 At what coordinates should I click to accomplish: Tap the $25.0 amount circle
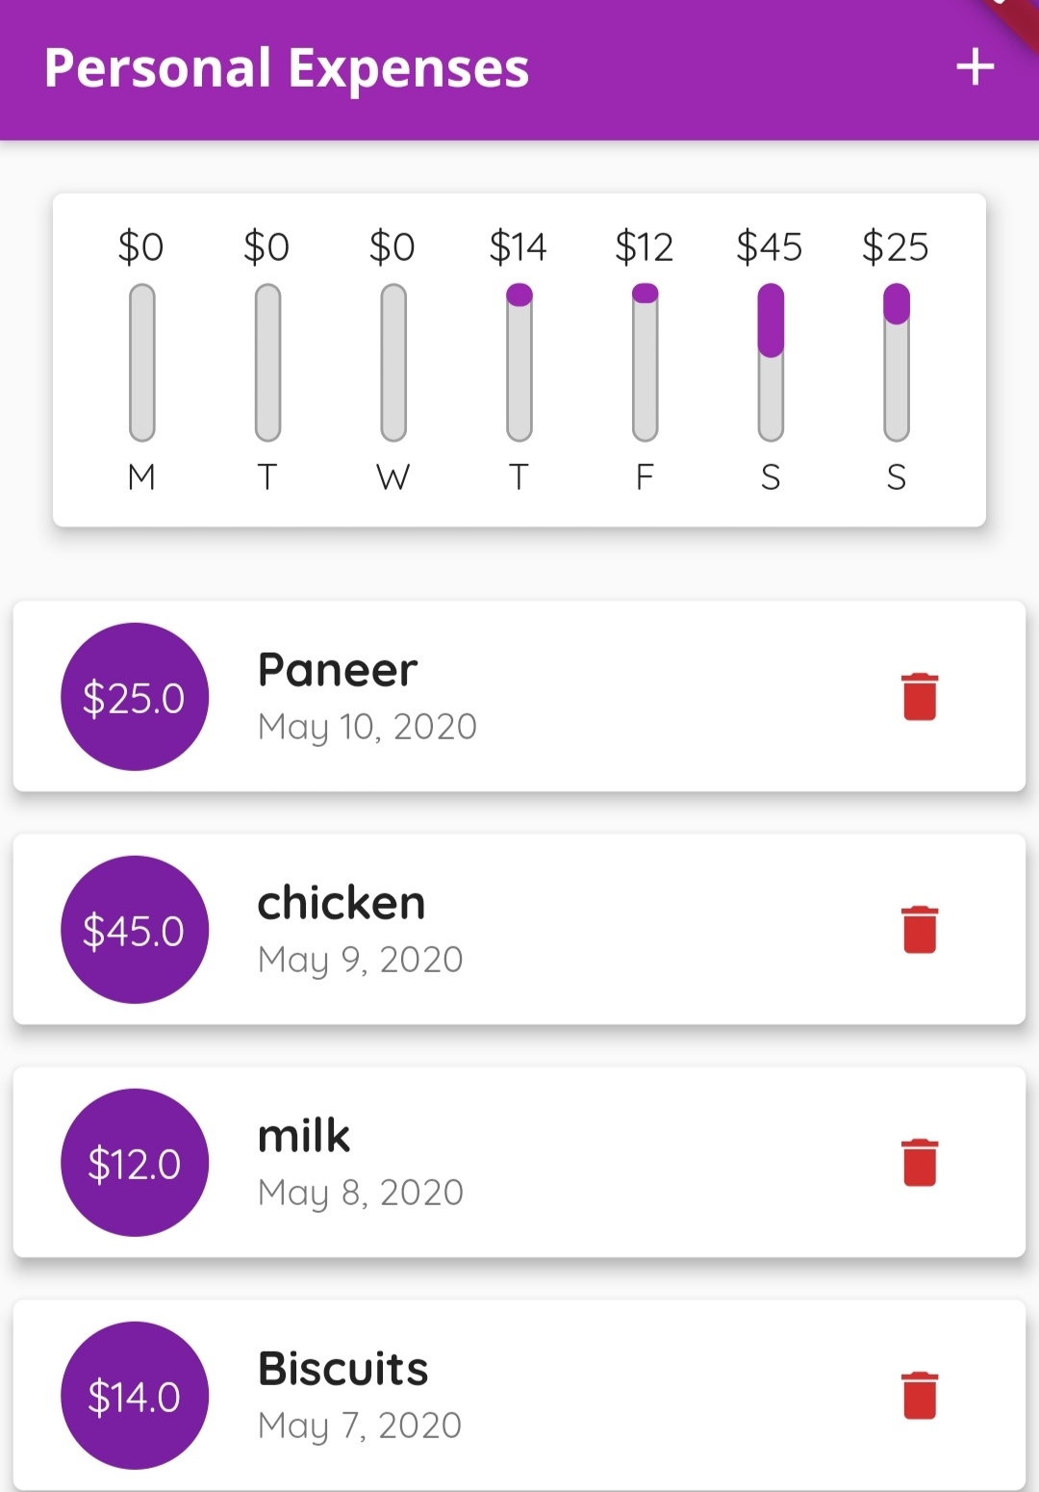click(135, 697)
